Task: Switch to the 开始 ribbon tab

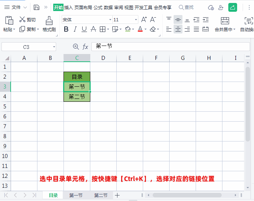Action: 58,7
